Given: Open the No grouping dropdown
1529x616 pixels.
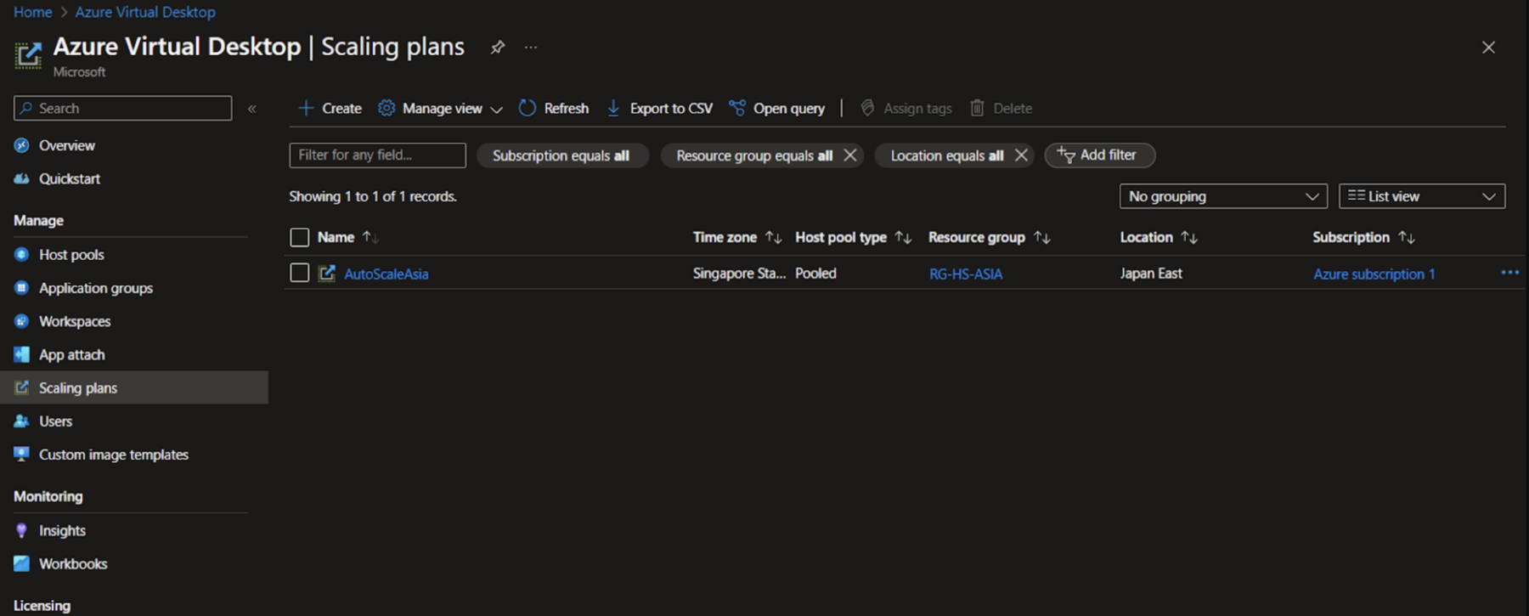Looking at the screenshot, I should click(x=1222, y=196).
